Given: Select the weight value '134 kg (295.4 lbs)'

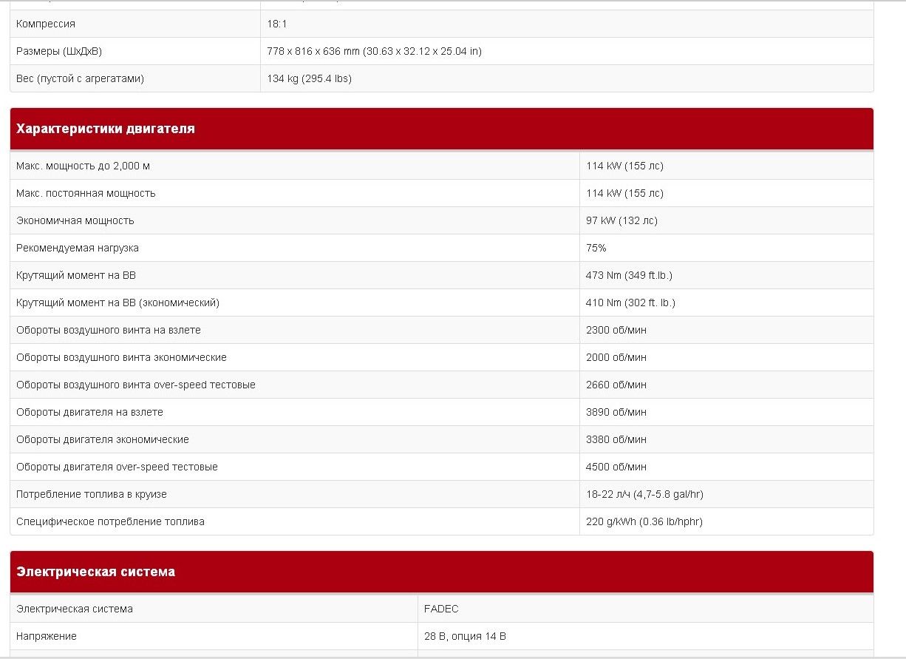Looking at the screenshot, I should 309,78.
